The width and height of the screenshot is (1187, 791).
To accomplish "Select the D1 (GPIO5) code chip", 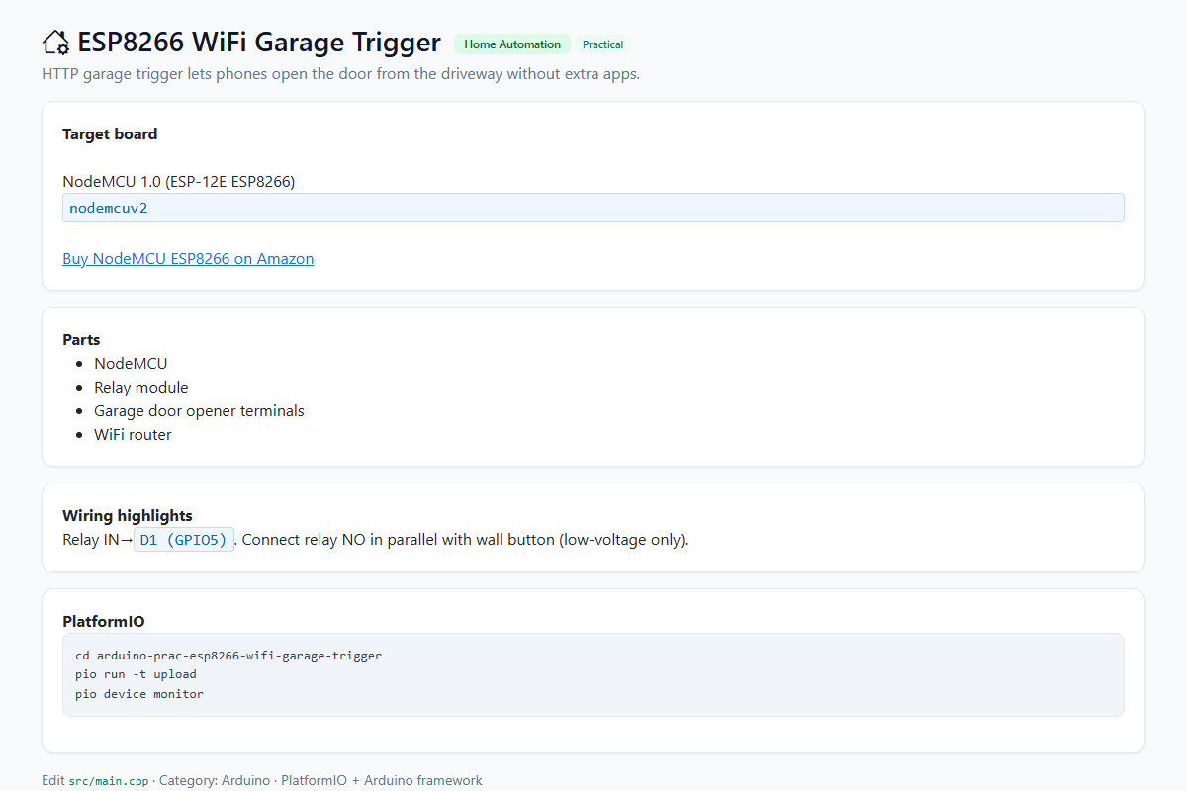I will coord(184,540).
